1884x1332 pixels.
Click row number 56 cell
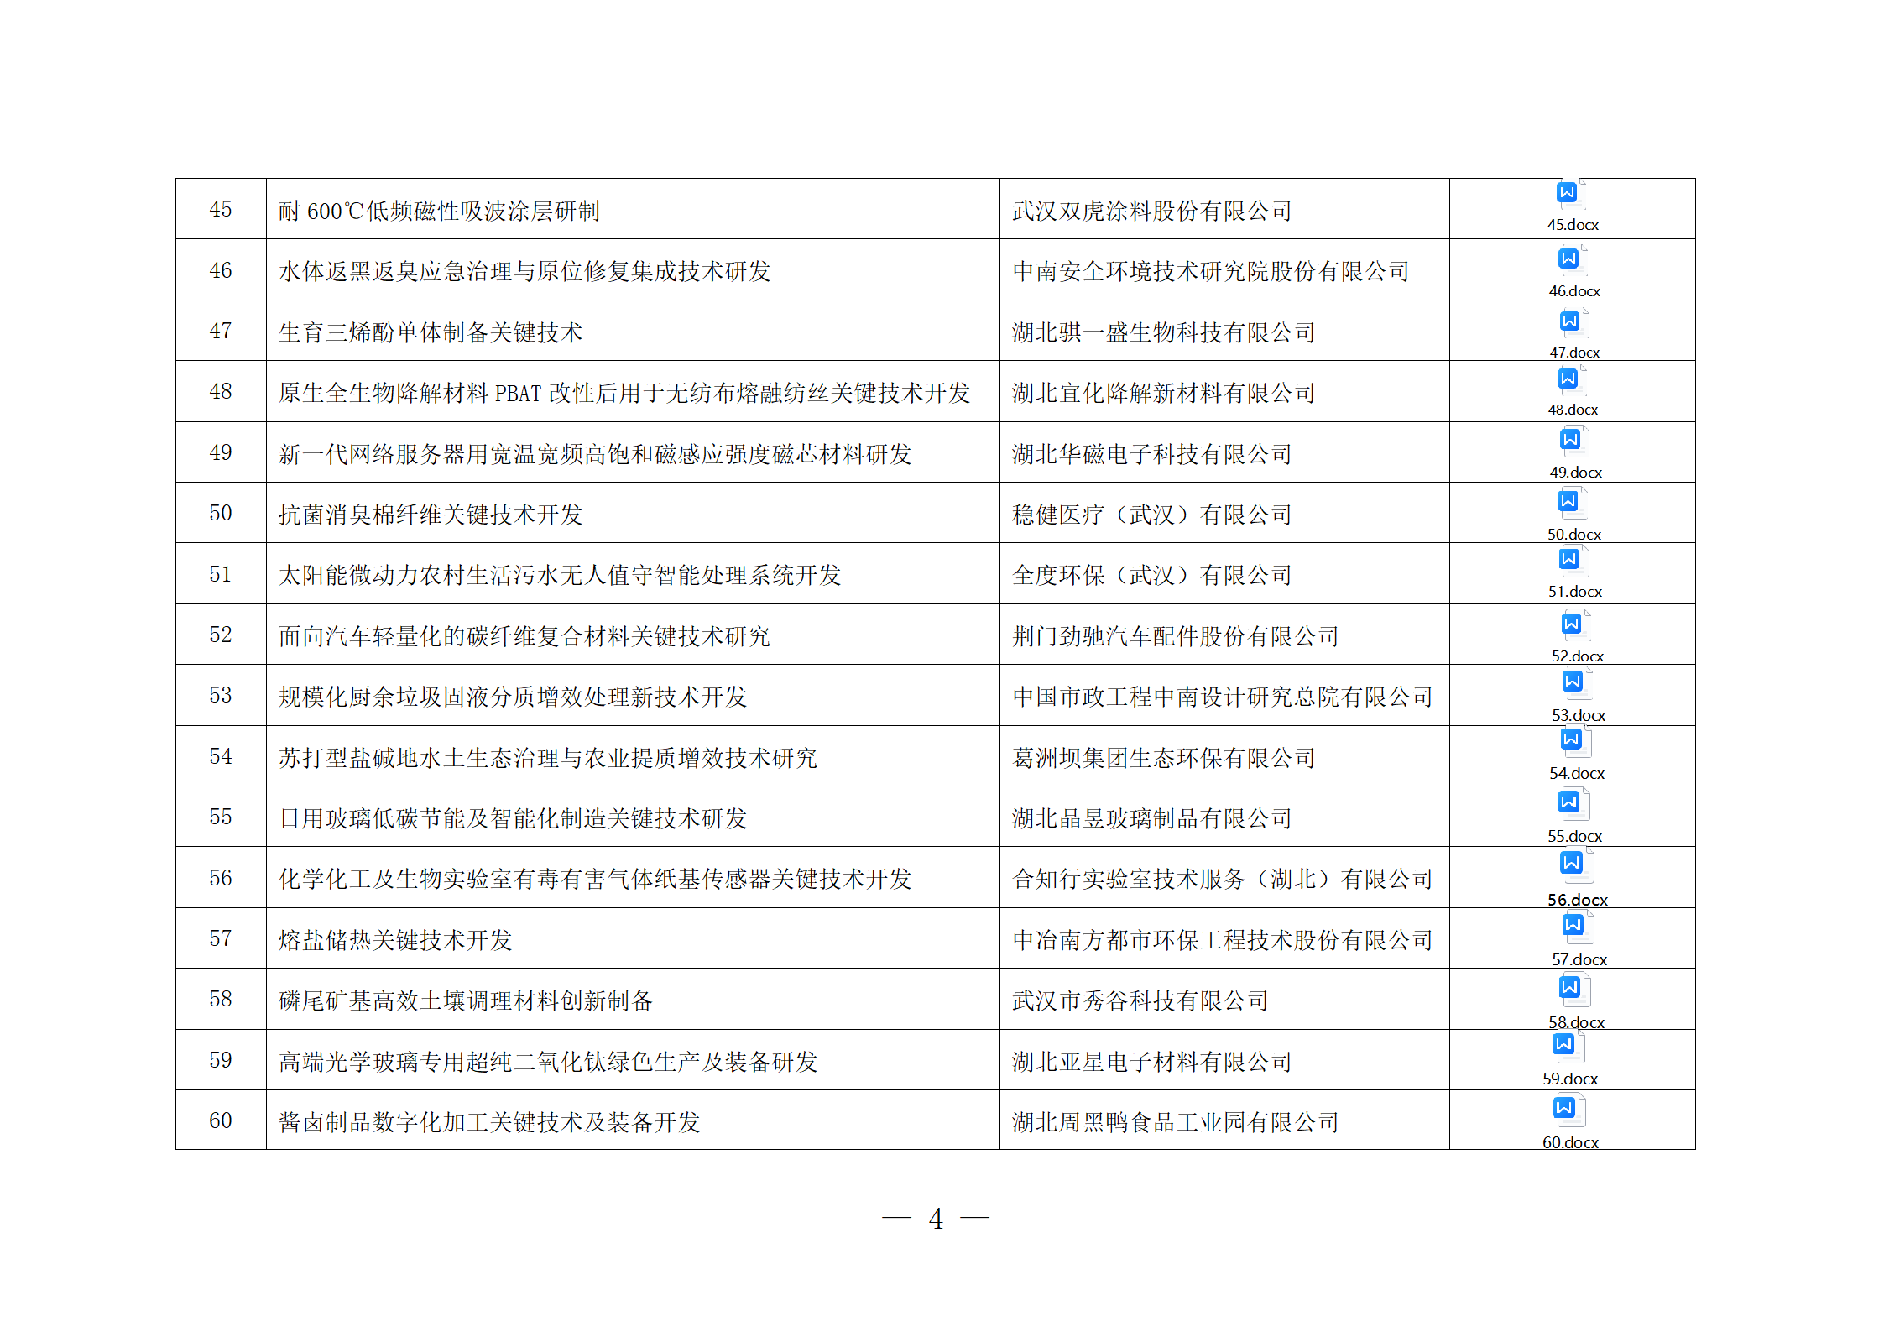coord(221,878)
